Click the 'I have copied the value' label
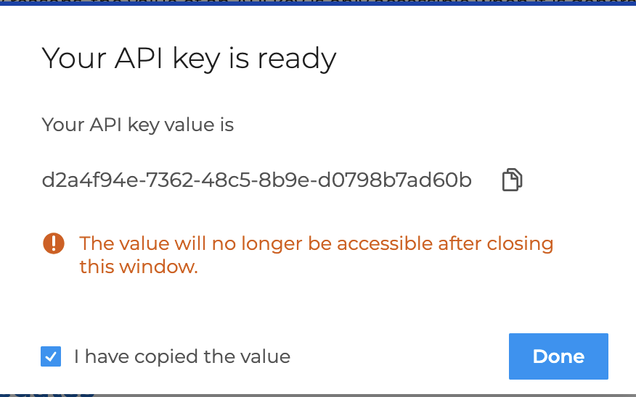Viewport: 636px width, 397px height. [x=182, y=356]
